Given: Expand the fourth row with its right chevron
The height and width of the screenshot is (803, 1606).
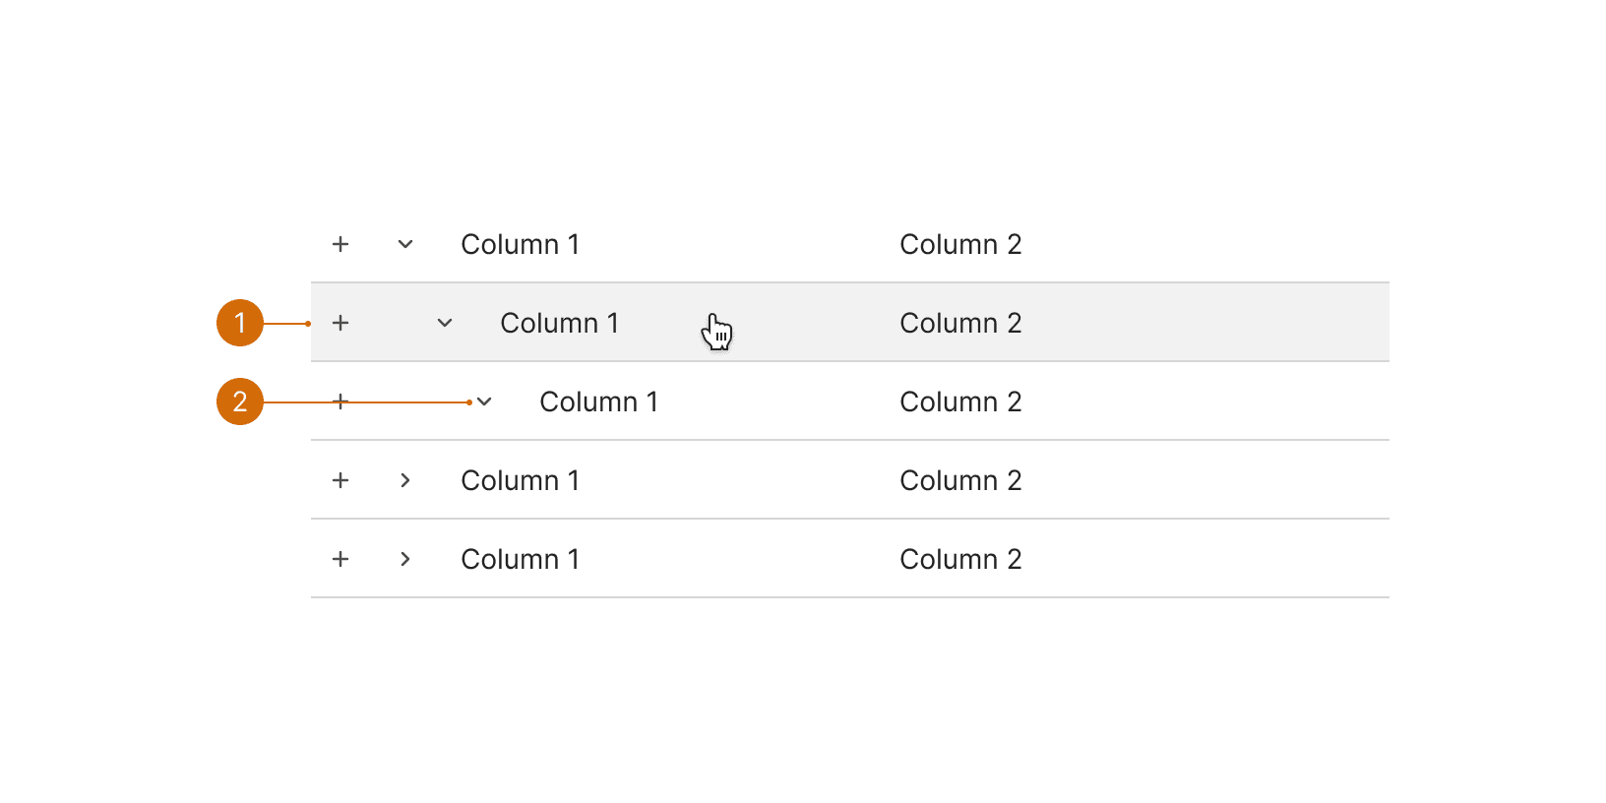Looking at the screenshot, I should (405, 480).
